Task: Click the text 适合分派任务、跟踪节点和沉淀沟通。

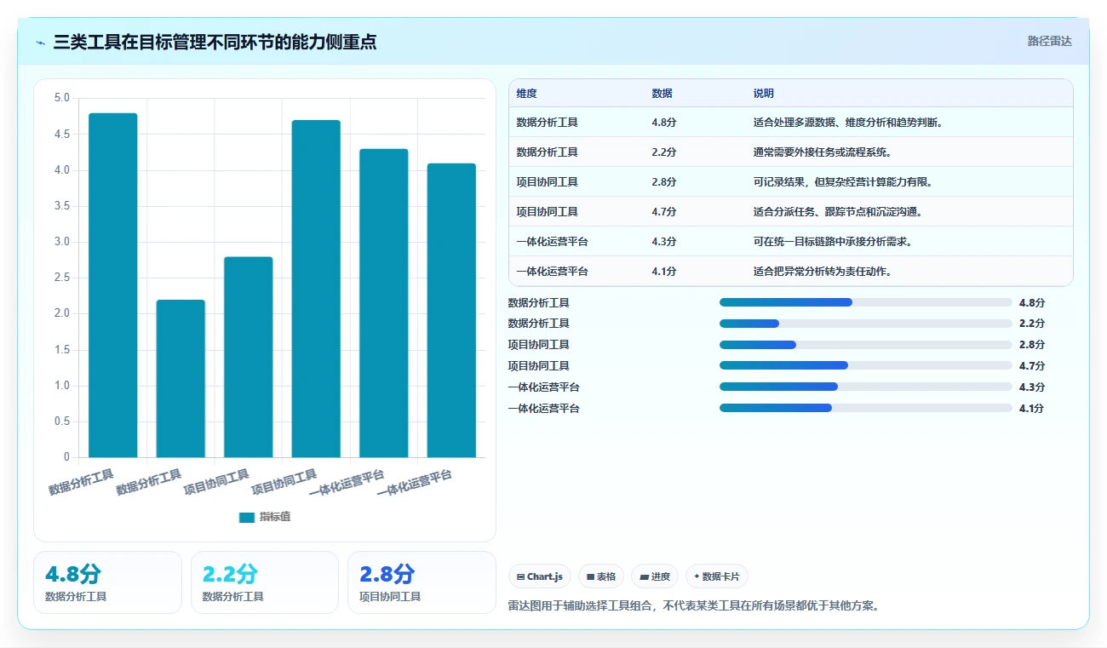Action: tap(837, 212)
